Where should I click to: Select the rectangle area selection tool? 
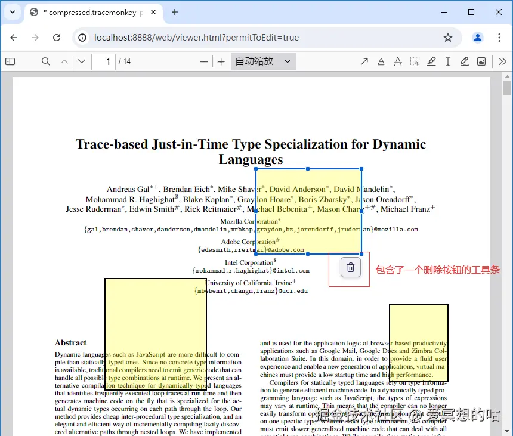pos(415,61)
